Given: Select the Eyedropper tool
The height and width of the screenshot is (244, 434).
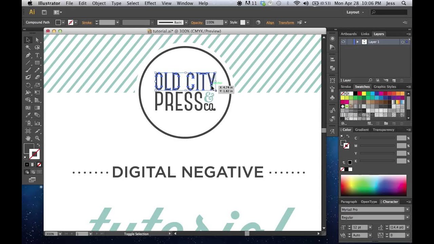Looking at the screenshot, I should click(28, 115).
